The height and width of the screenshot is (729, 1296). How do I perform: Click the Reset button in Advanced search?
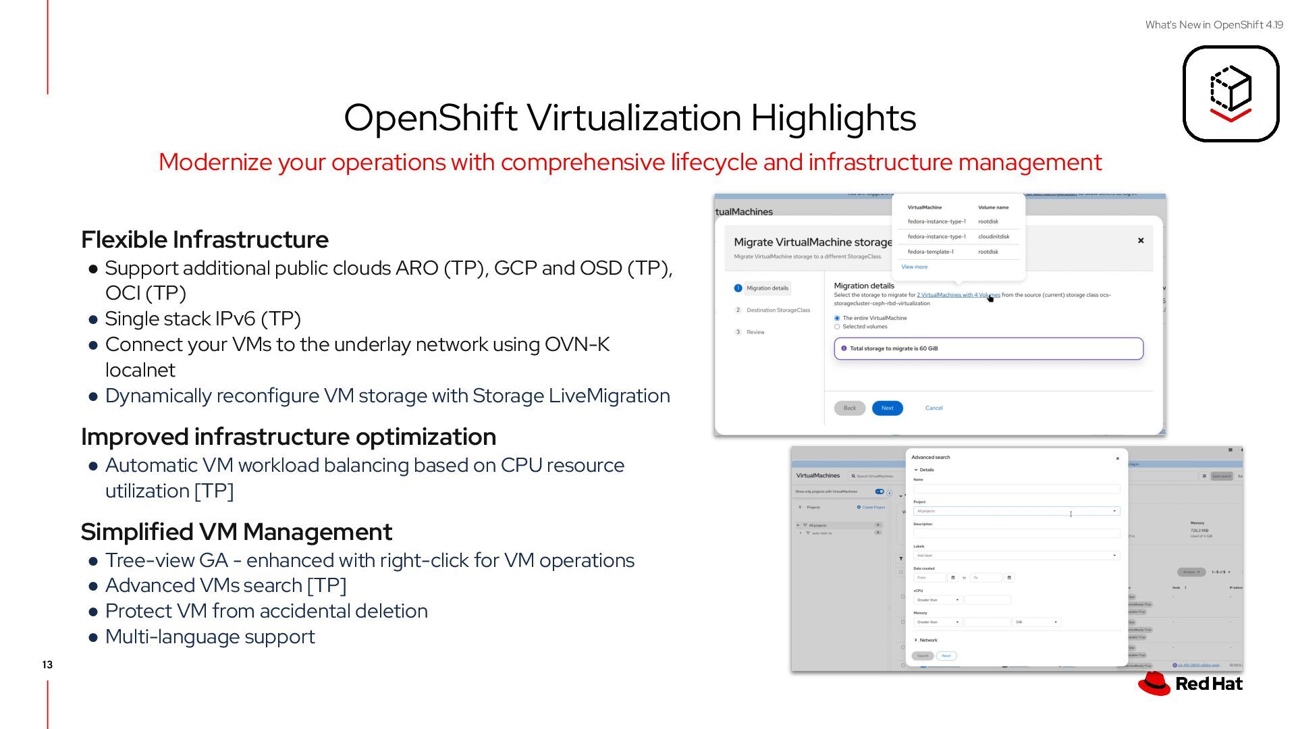click(946, 656)
